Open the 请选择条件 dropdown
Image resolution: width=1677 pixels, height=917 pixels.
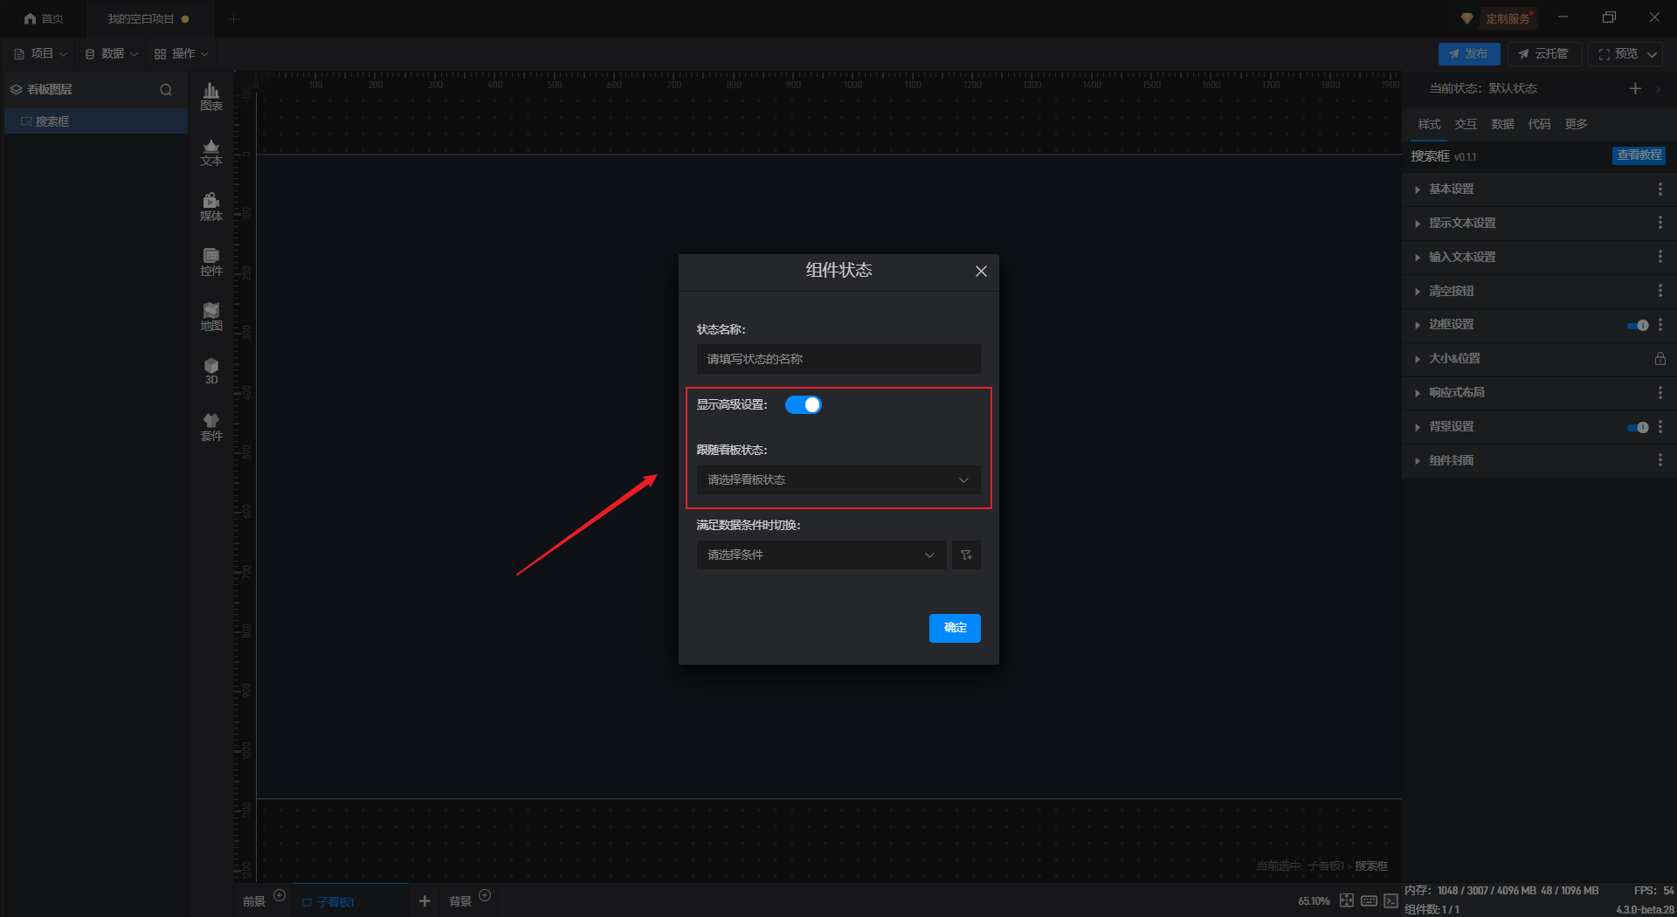[821, 555]
